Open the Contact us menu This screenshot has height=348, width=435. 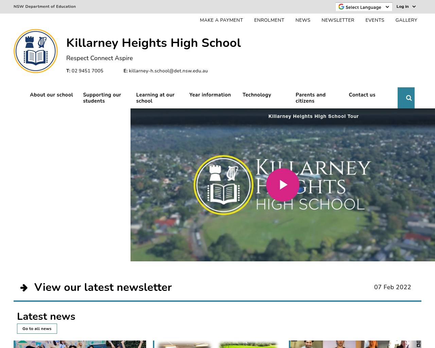point(362,95)
